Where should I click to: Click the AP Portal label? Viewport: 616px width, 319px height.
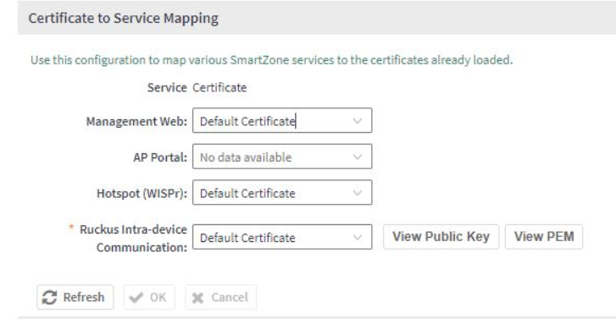click(x=160, y=157)
